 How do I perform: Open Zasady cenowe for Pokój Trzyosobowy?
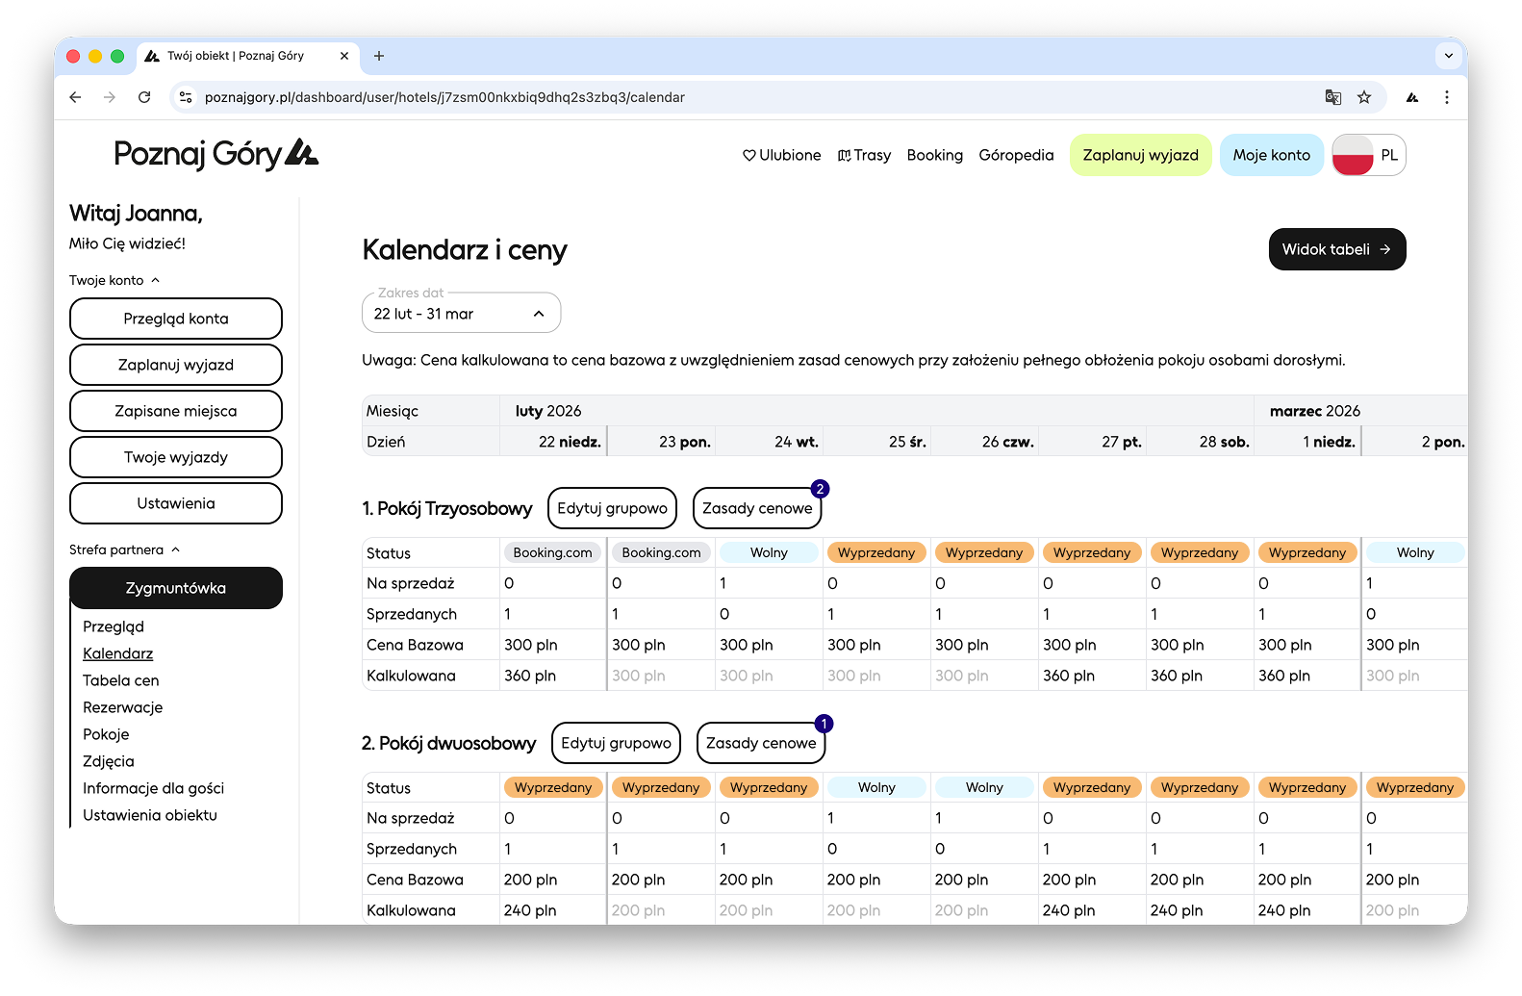[x=757, y=508]
